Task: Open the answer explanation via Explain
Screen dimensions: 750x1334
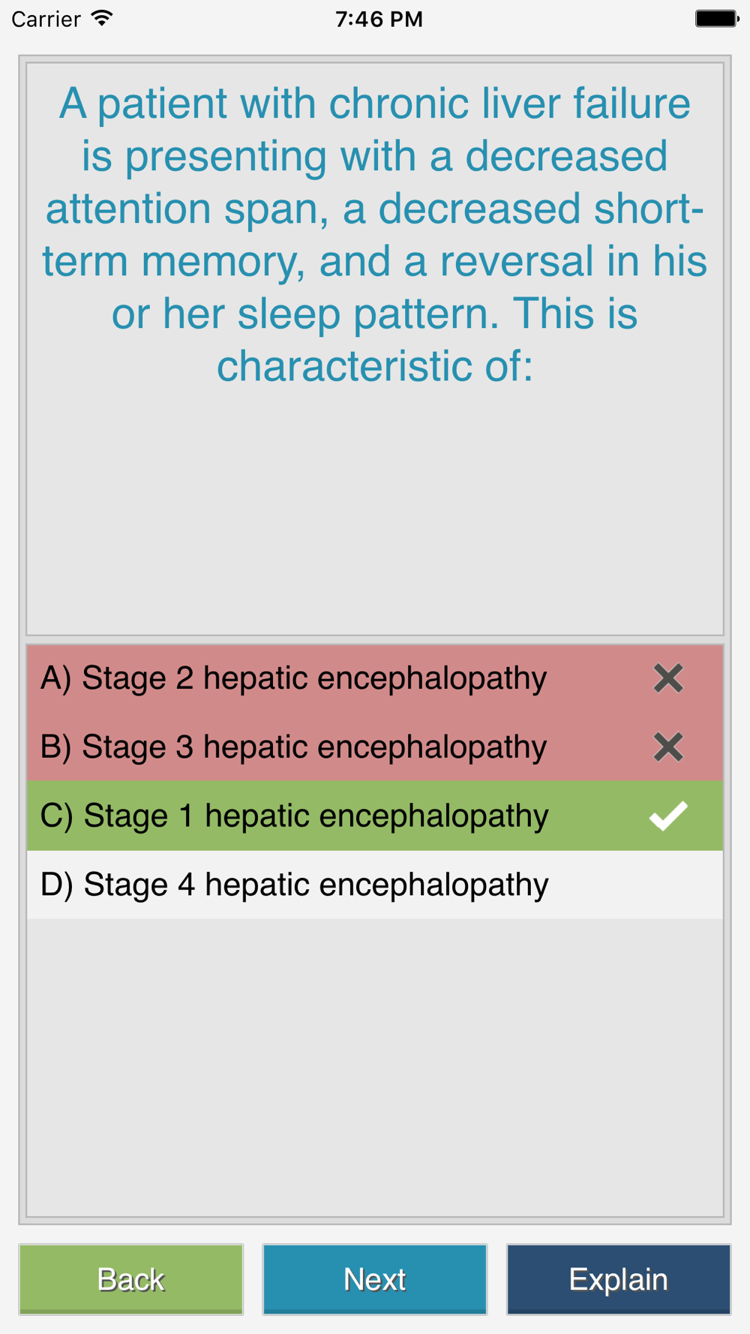Action: [x=618, y=1279]
